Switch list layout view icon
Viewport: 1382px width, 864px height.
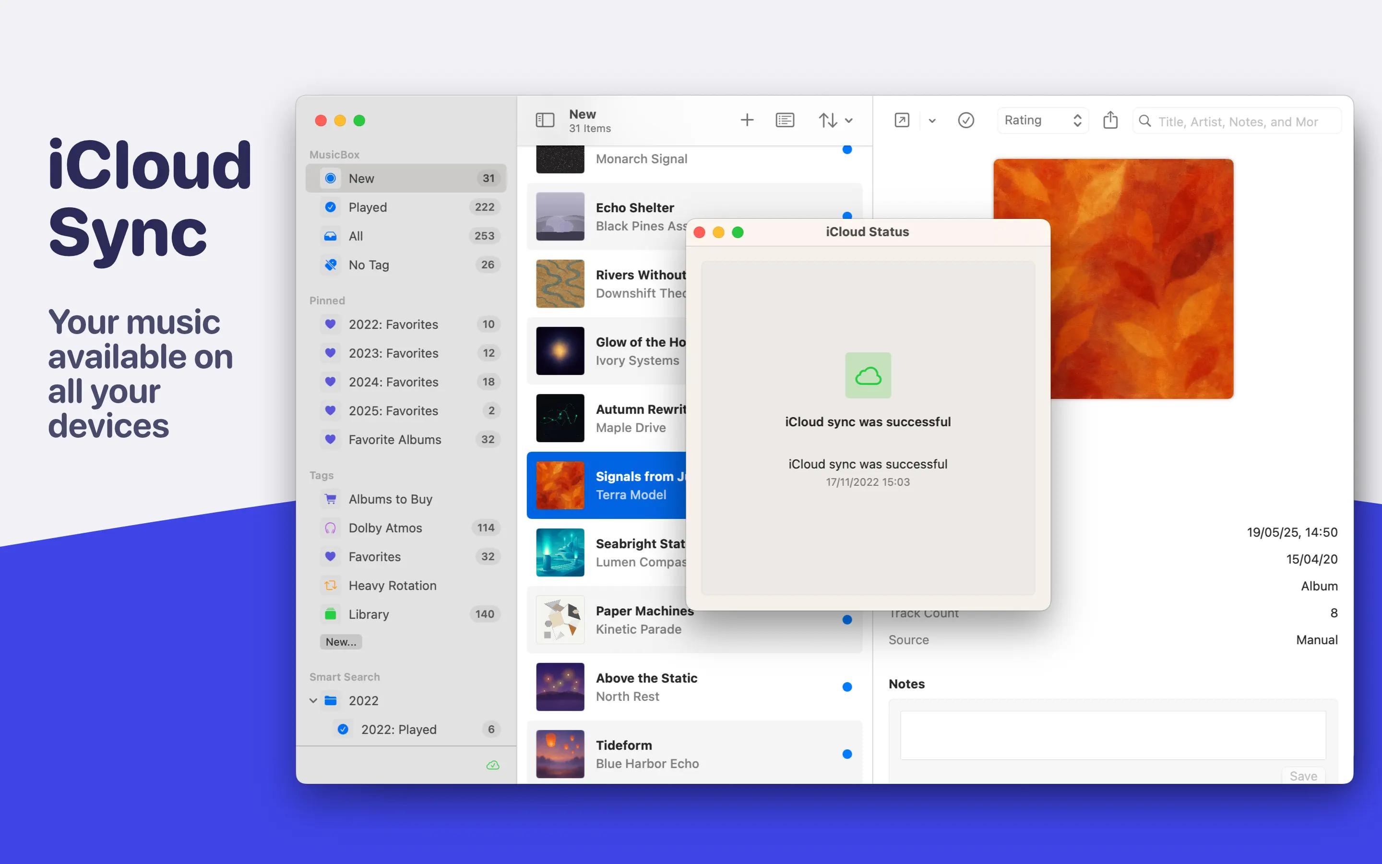click(785, 120)
